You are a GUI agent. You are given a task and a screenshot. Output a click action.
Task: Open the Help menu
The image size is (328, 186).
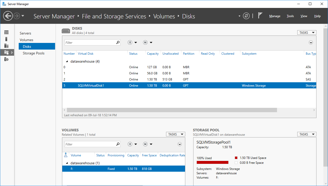pyautogui.click(x=317, y=16)
